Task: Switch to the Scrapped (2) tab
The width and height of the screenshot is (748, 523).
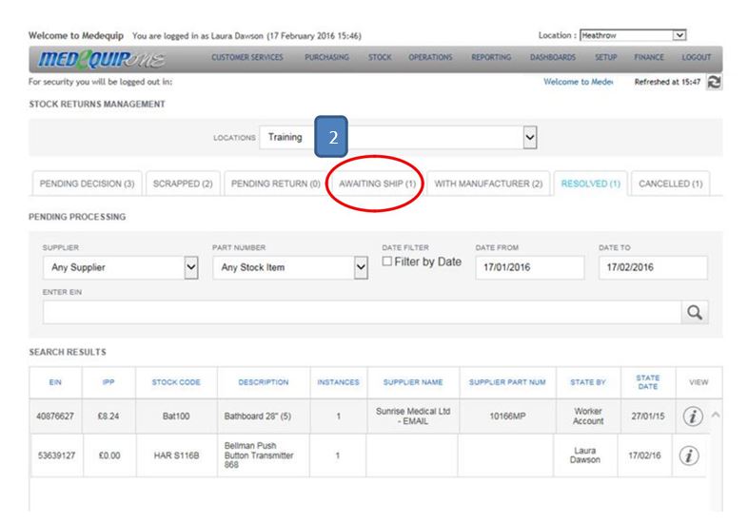Action: coord(183,184)
